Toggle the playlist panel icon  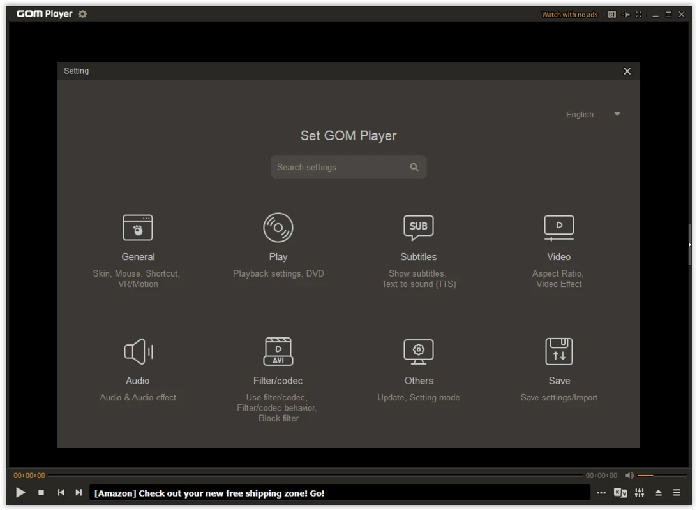tap(677, 493)
